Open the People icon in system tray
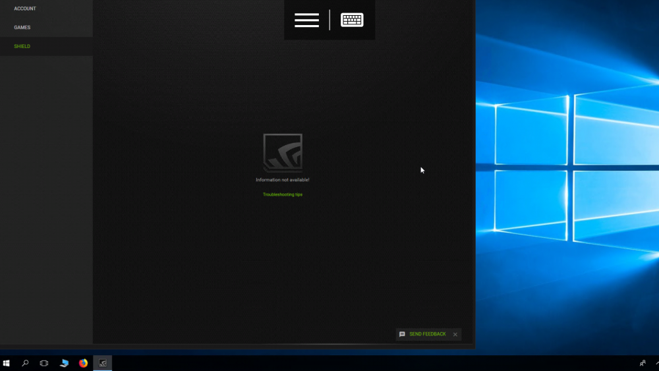 tap(643, 363)
